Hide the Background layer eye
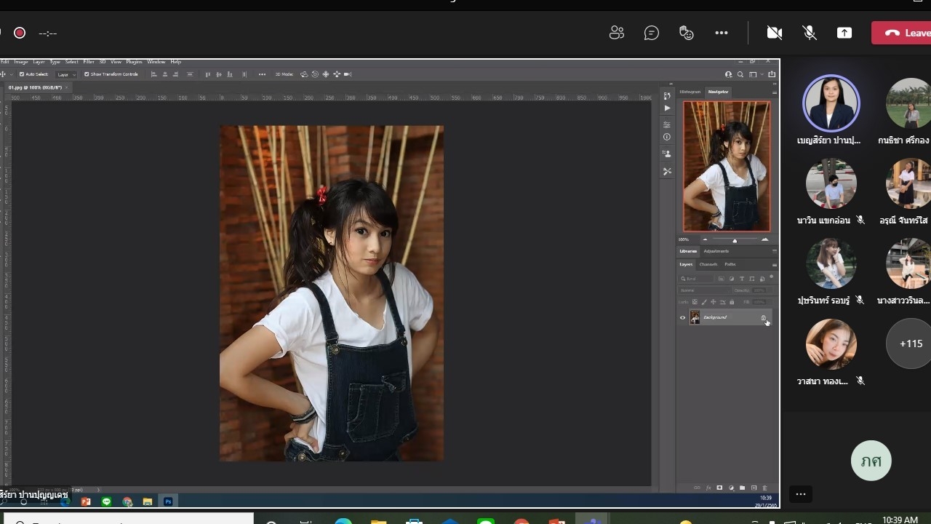Viewport: 931px width, 524px height. pos(682,317)
